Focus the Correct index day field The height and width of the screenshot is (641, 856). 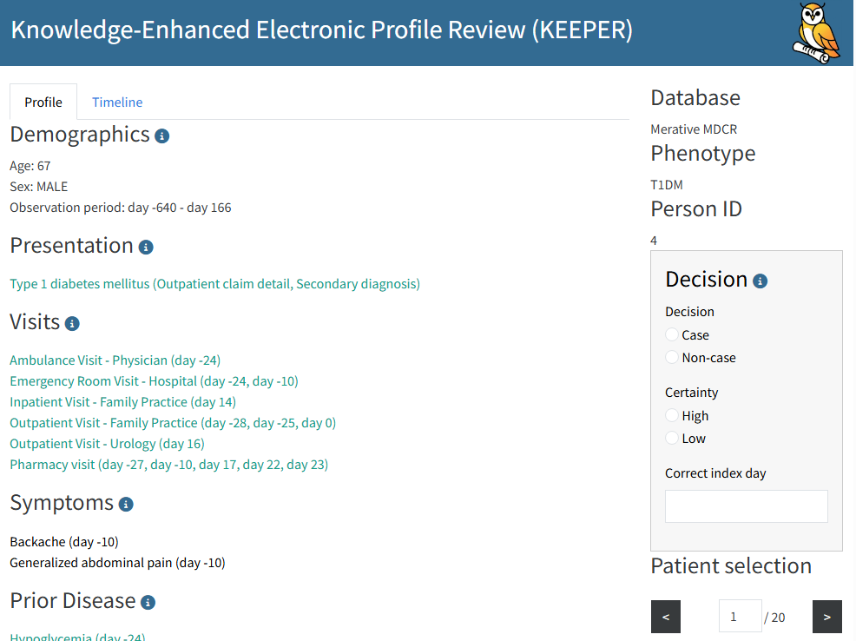(746, 506)
